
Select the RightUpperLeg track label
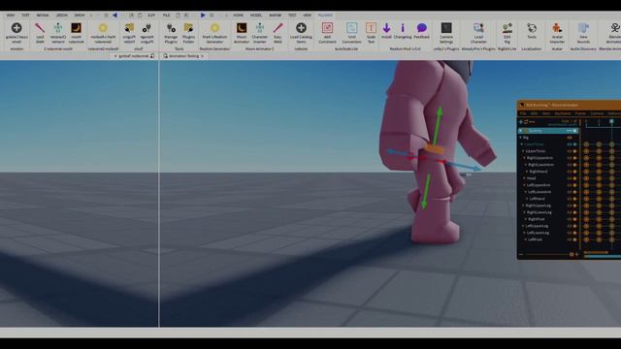click(539, 206)
